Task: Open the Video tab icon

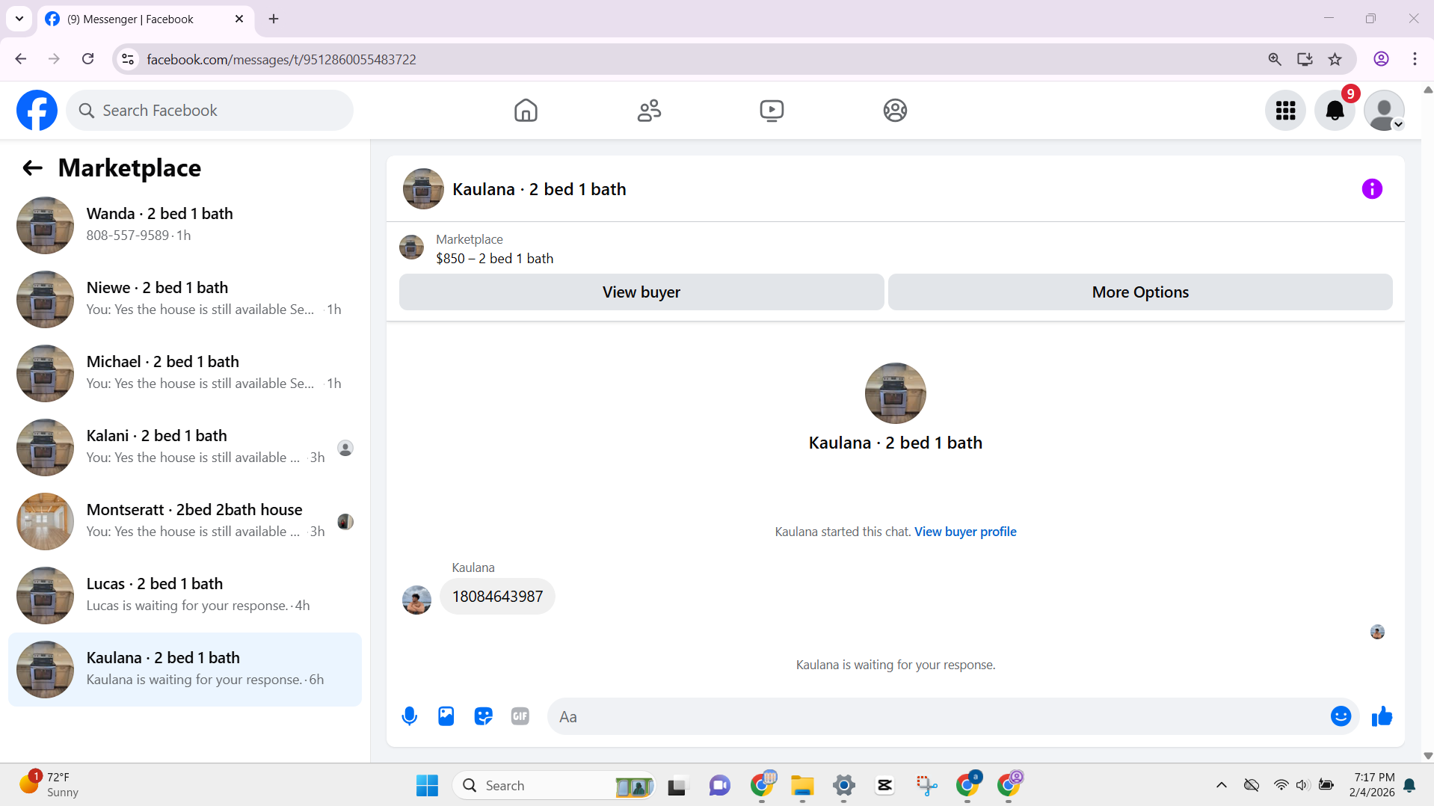Action: coord(772,111)
